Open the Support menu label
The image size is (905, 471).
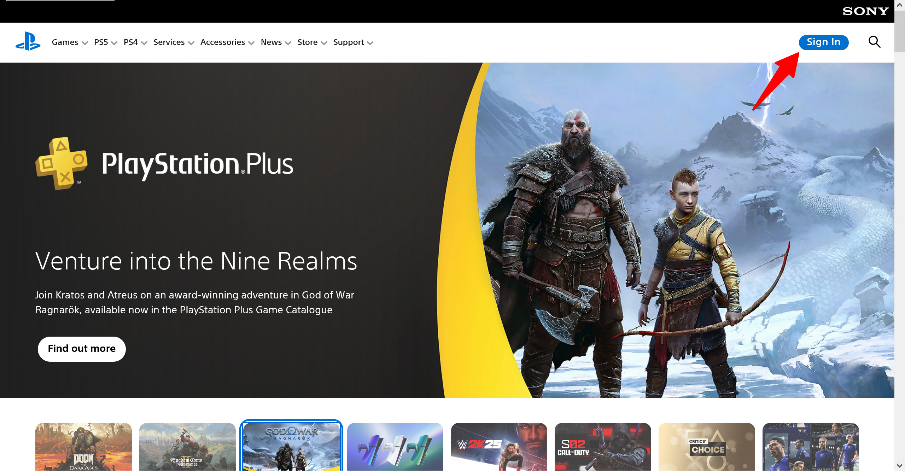click(349, 42)
